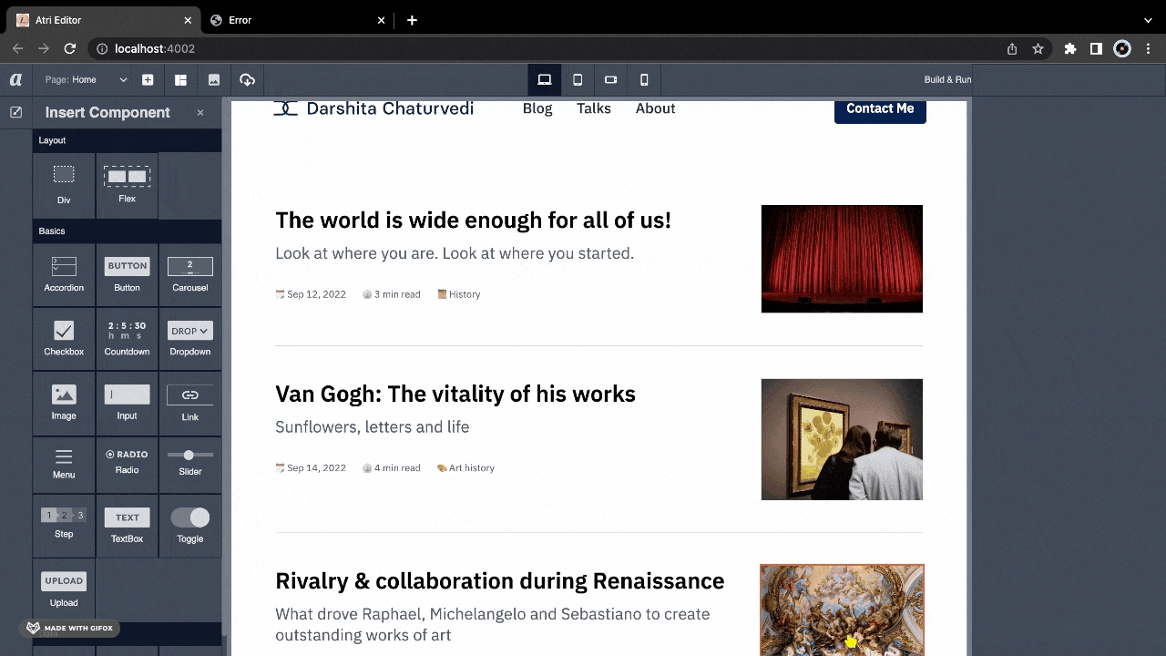1166x656 pixels.
Task: Insert a TextBox component
Action: 127,525
